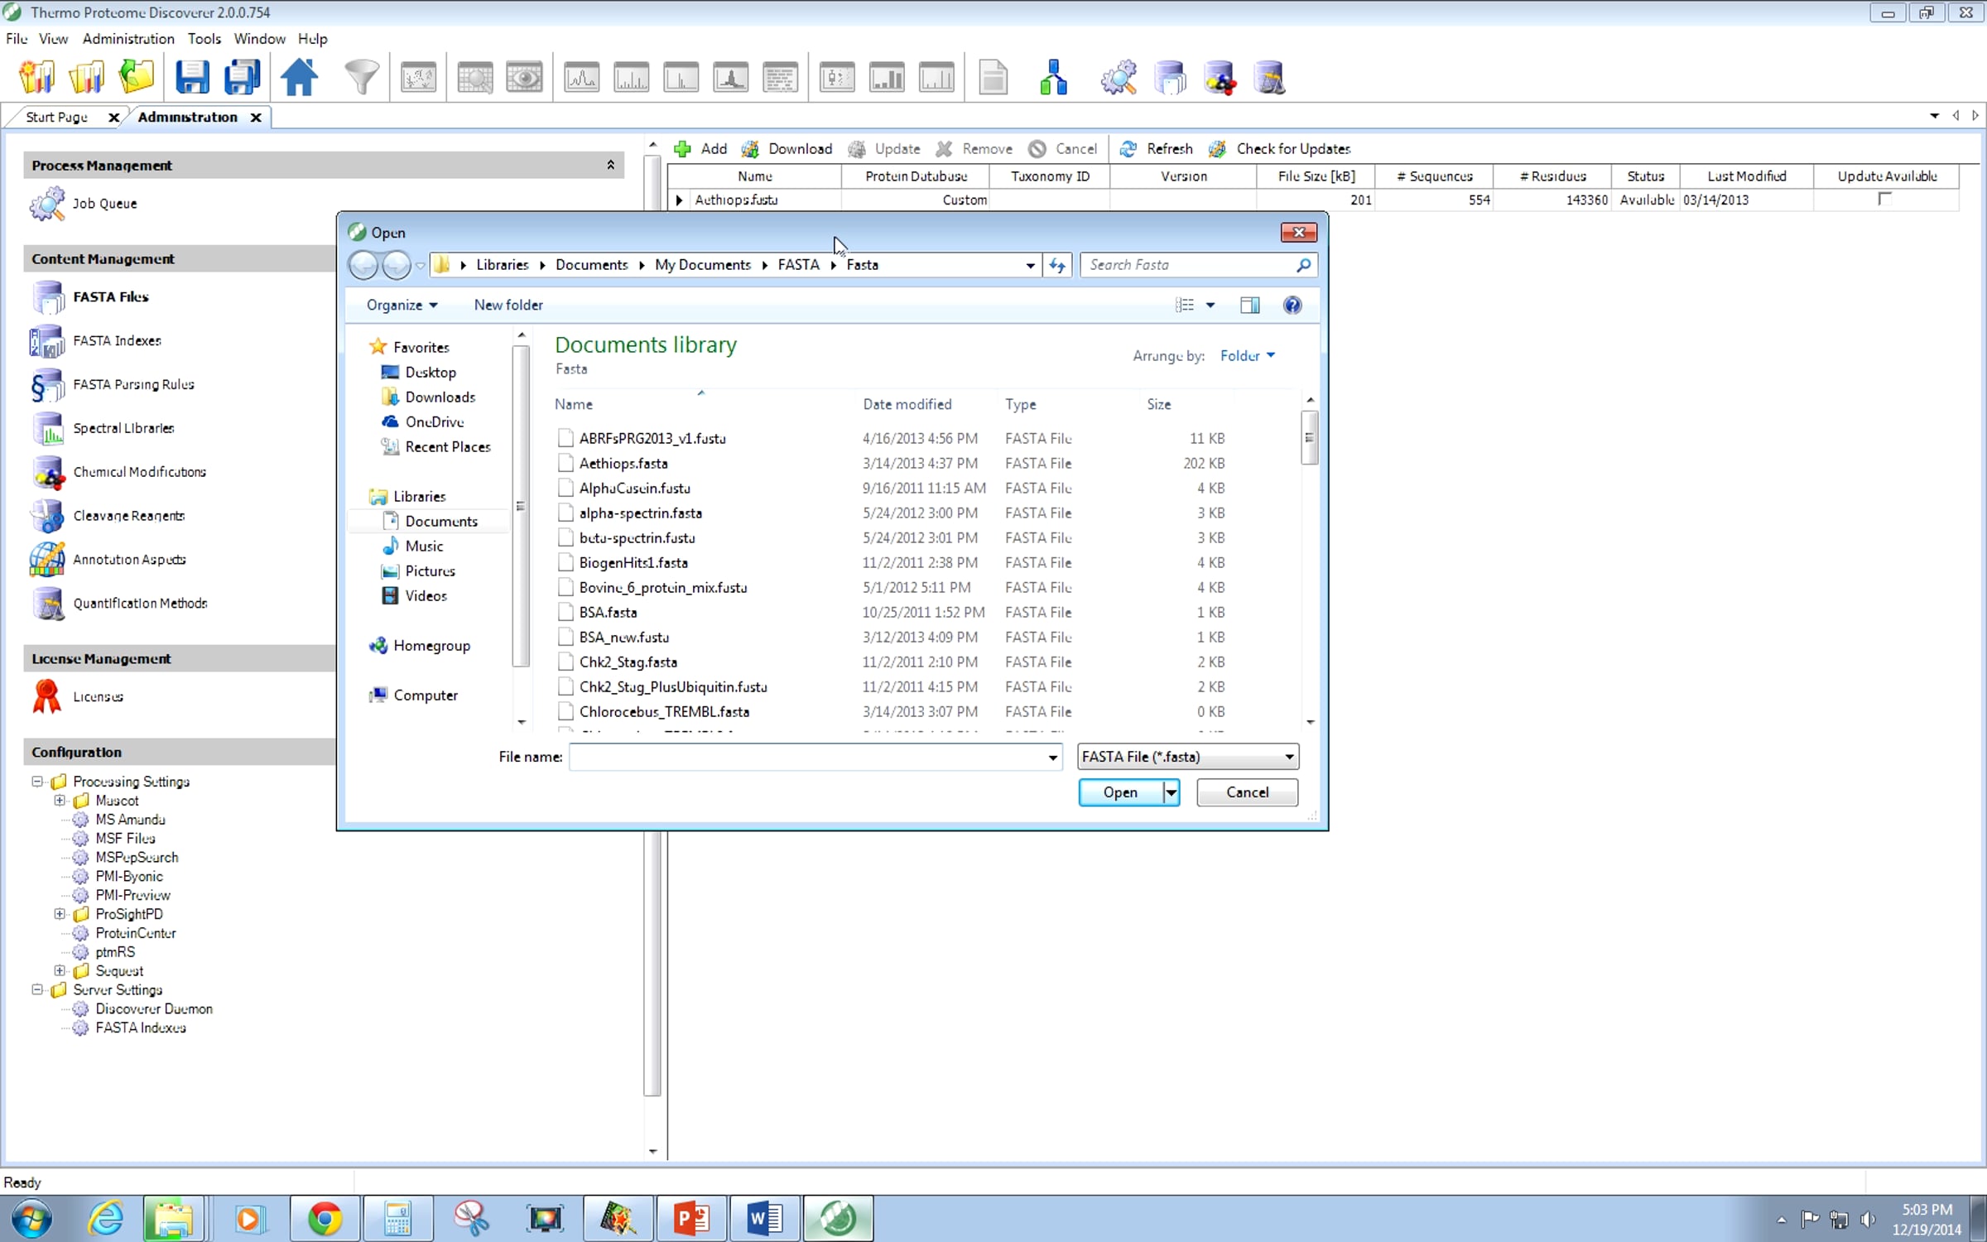1987x1242 pixels.
Task: Open the Arrange by Folder dropdown
Action: coord(1247,356)
